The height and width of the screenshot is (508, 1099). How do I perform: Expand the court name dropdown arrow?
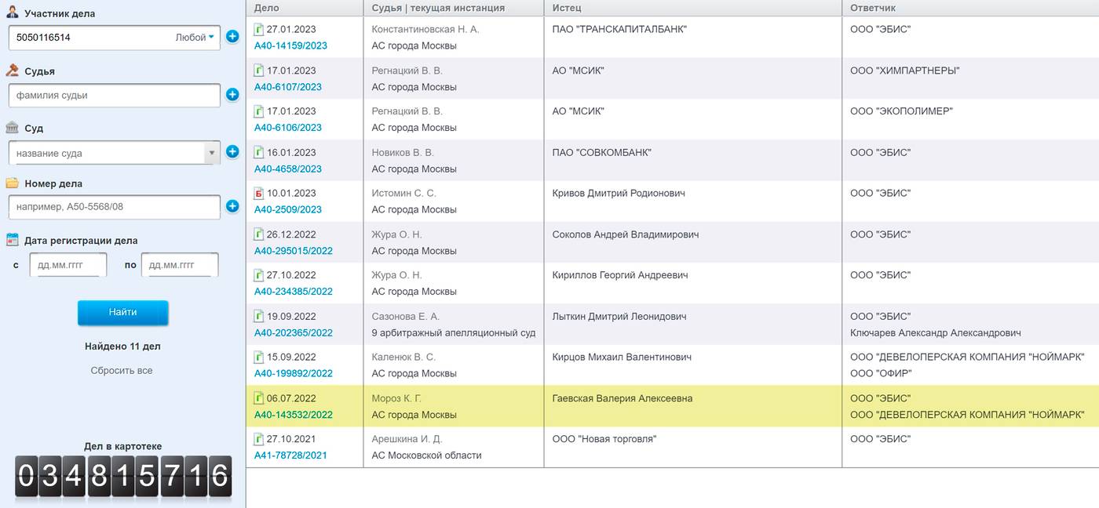point(211,153)
